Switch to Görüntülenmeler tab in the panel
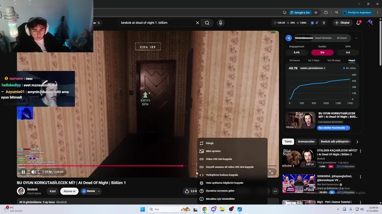This screenshot has height=214, width=382. 304,38
